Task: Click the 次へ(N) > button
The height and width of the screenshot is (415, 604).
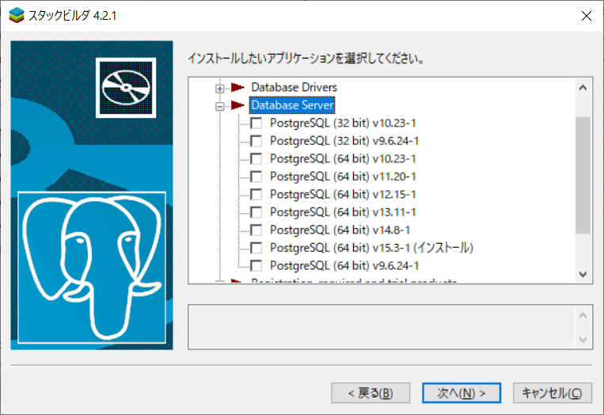Action: (461, 392)
